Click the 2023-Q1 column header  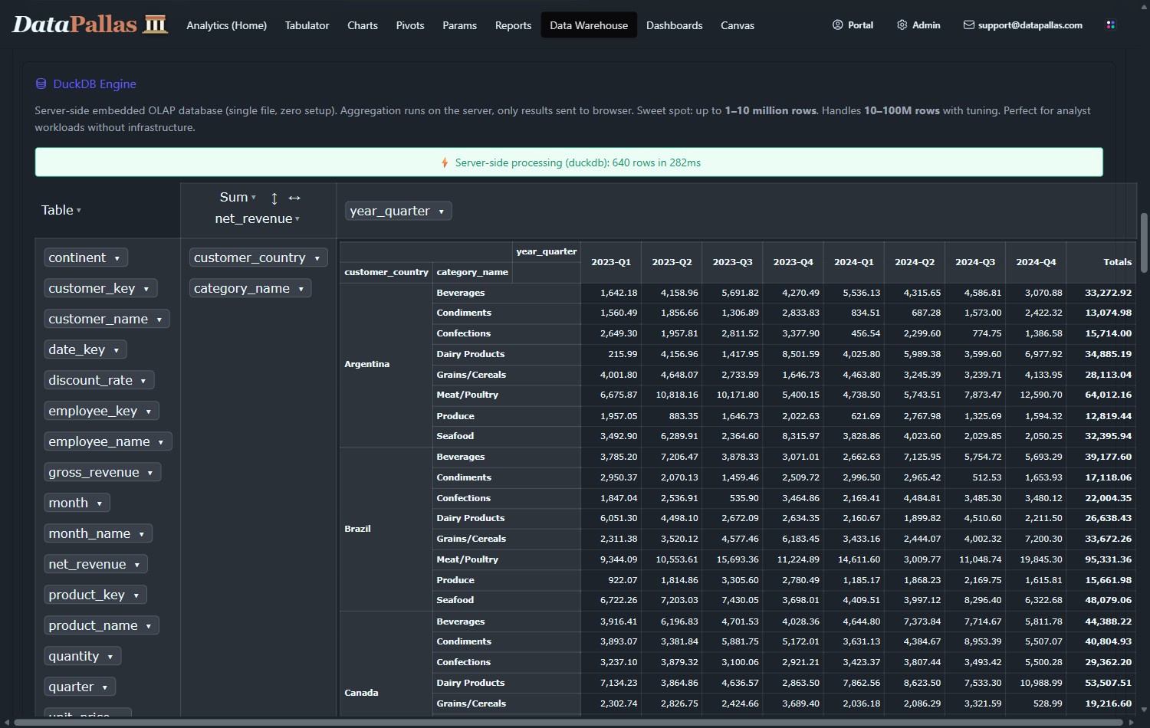pyautogui.click(x=611, y=262)
